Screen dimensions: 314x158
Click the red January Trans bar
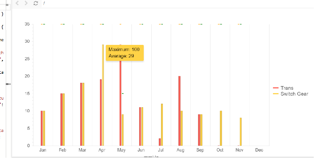(x=42, y=128)
